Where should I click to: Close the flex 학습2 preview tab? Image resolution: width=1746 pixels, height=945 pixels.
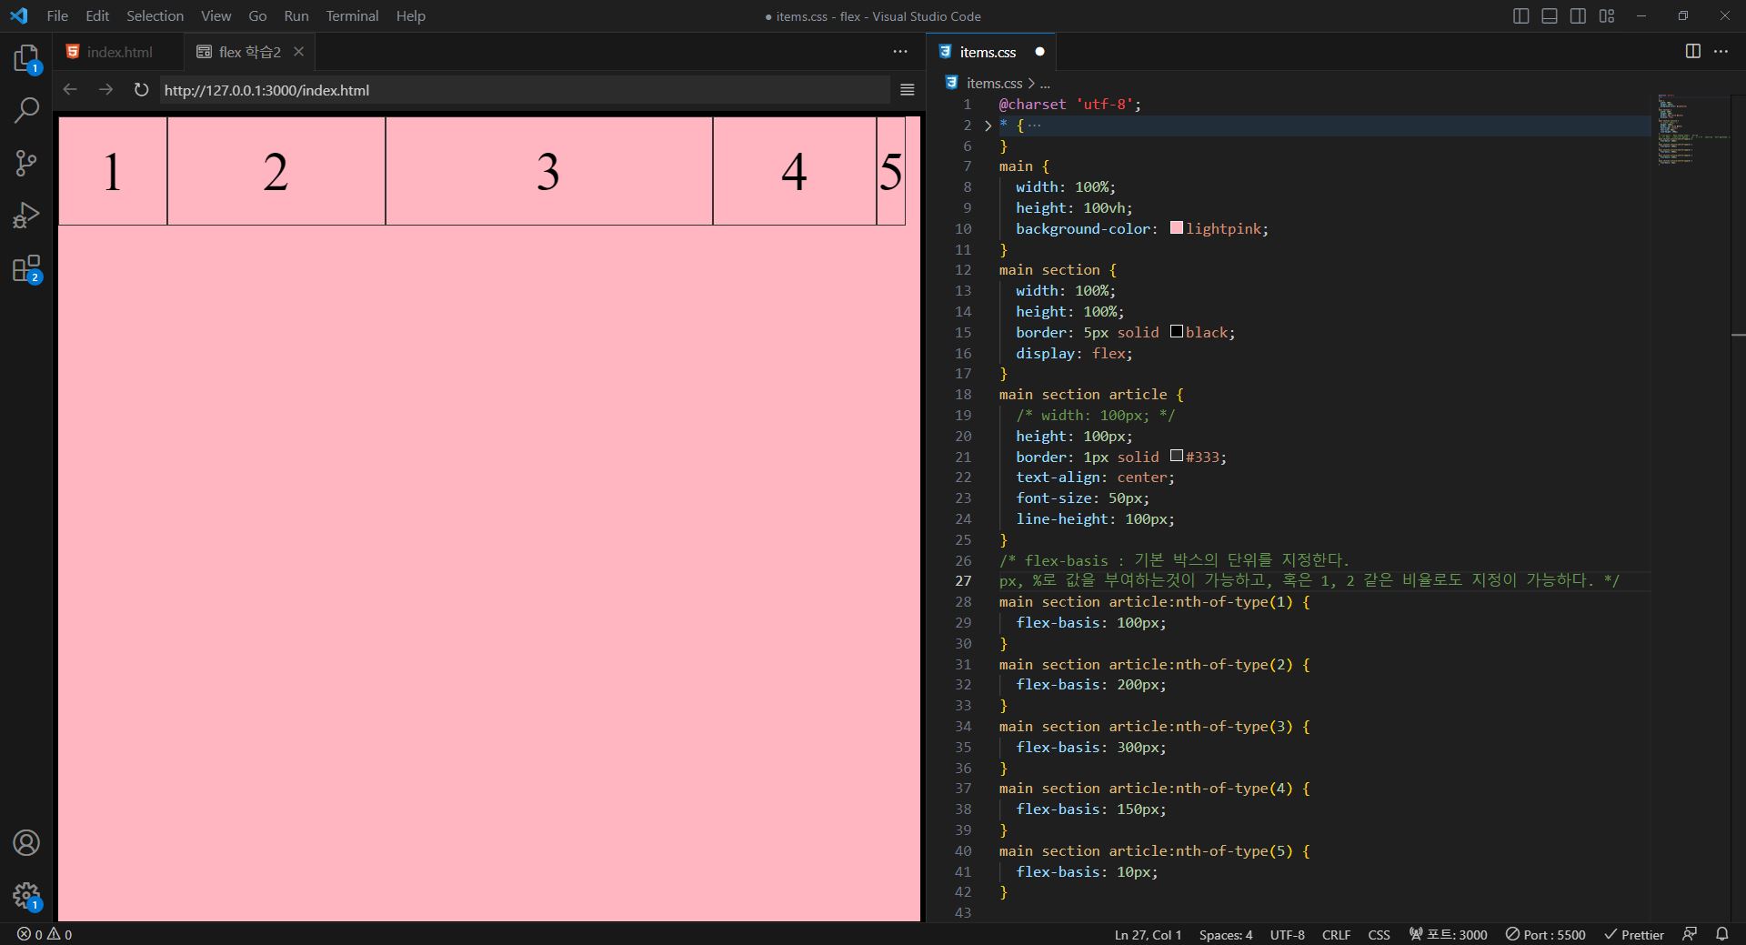pos(298,52)
